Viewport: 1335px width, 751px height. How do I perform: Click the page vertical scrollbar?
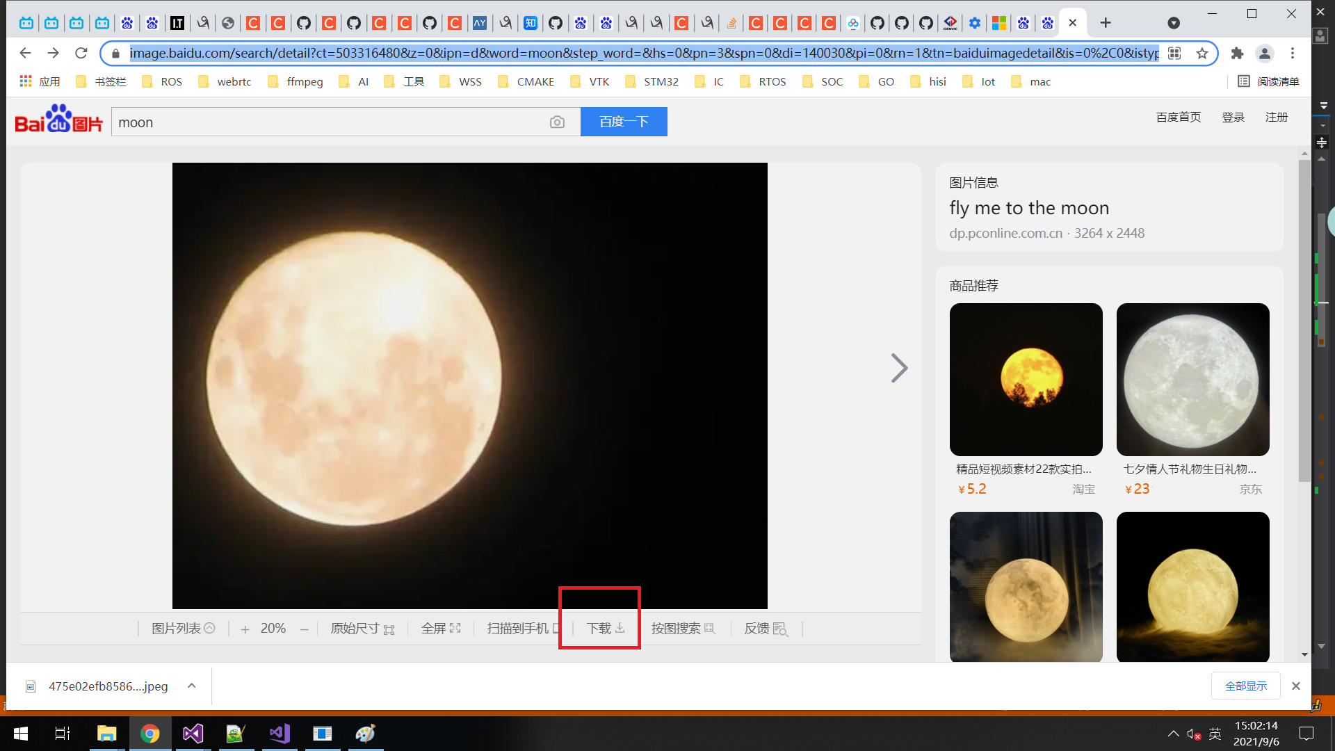click(1304, 320)
